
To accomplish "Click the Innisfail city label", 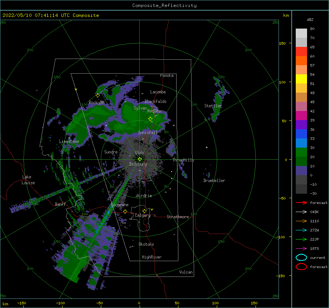I will (x=148, y=133).
